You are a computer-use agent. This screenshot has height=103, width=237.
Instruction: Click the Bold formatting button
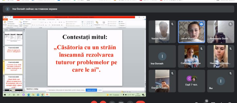click(x=33, y=25)
